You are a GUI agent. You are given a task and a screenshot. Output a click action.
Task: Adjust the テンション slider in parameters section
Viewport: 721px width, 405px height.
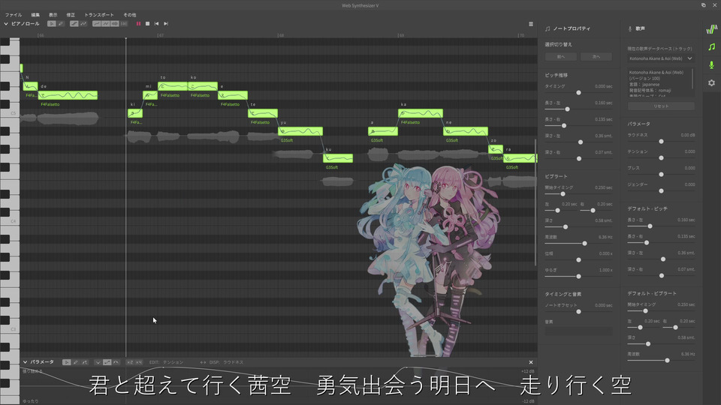point(661,158)
